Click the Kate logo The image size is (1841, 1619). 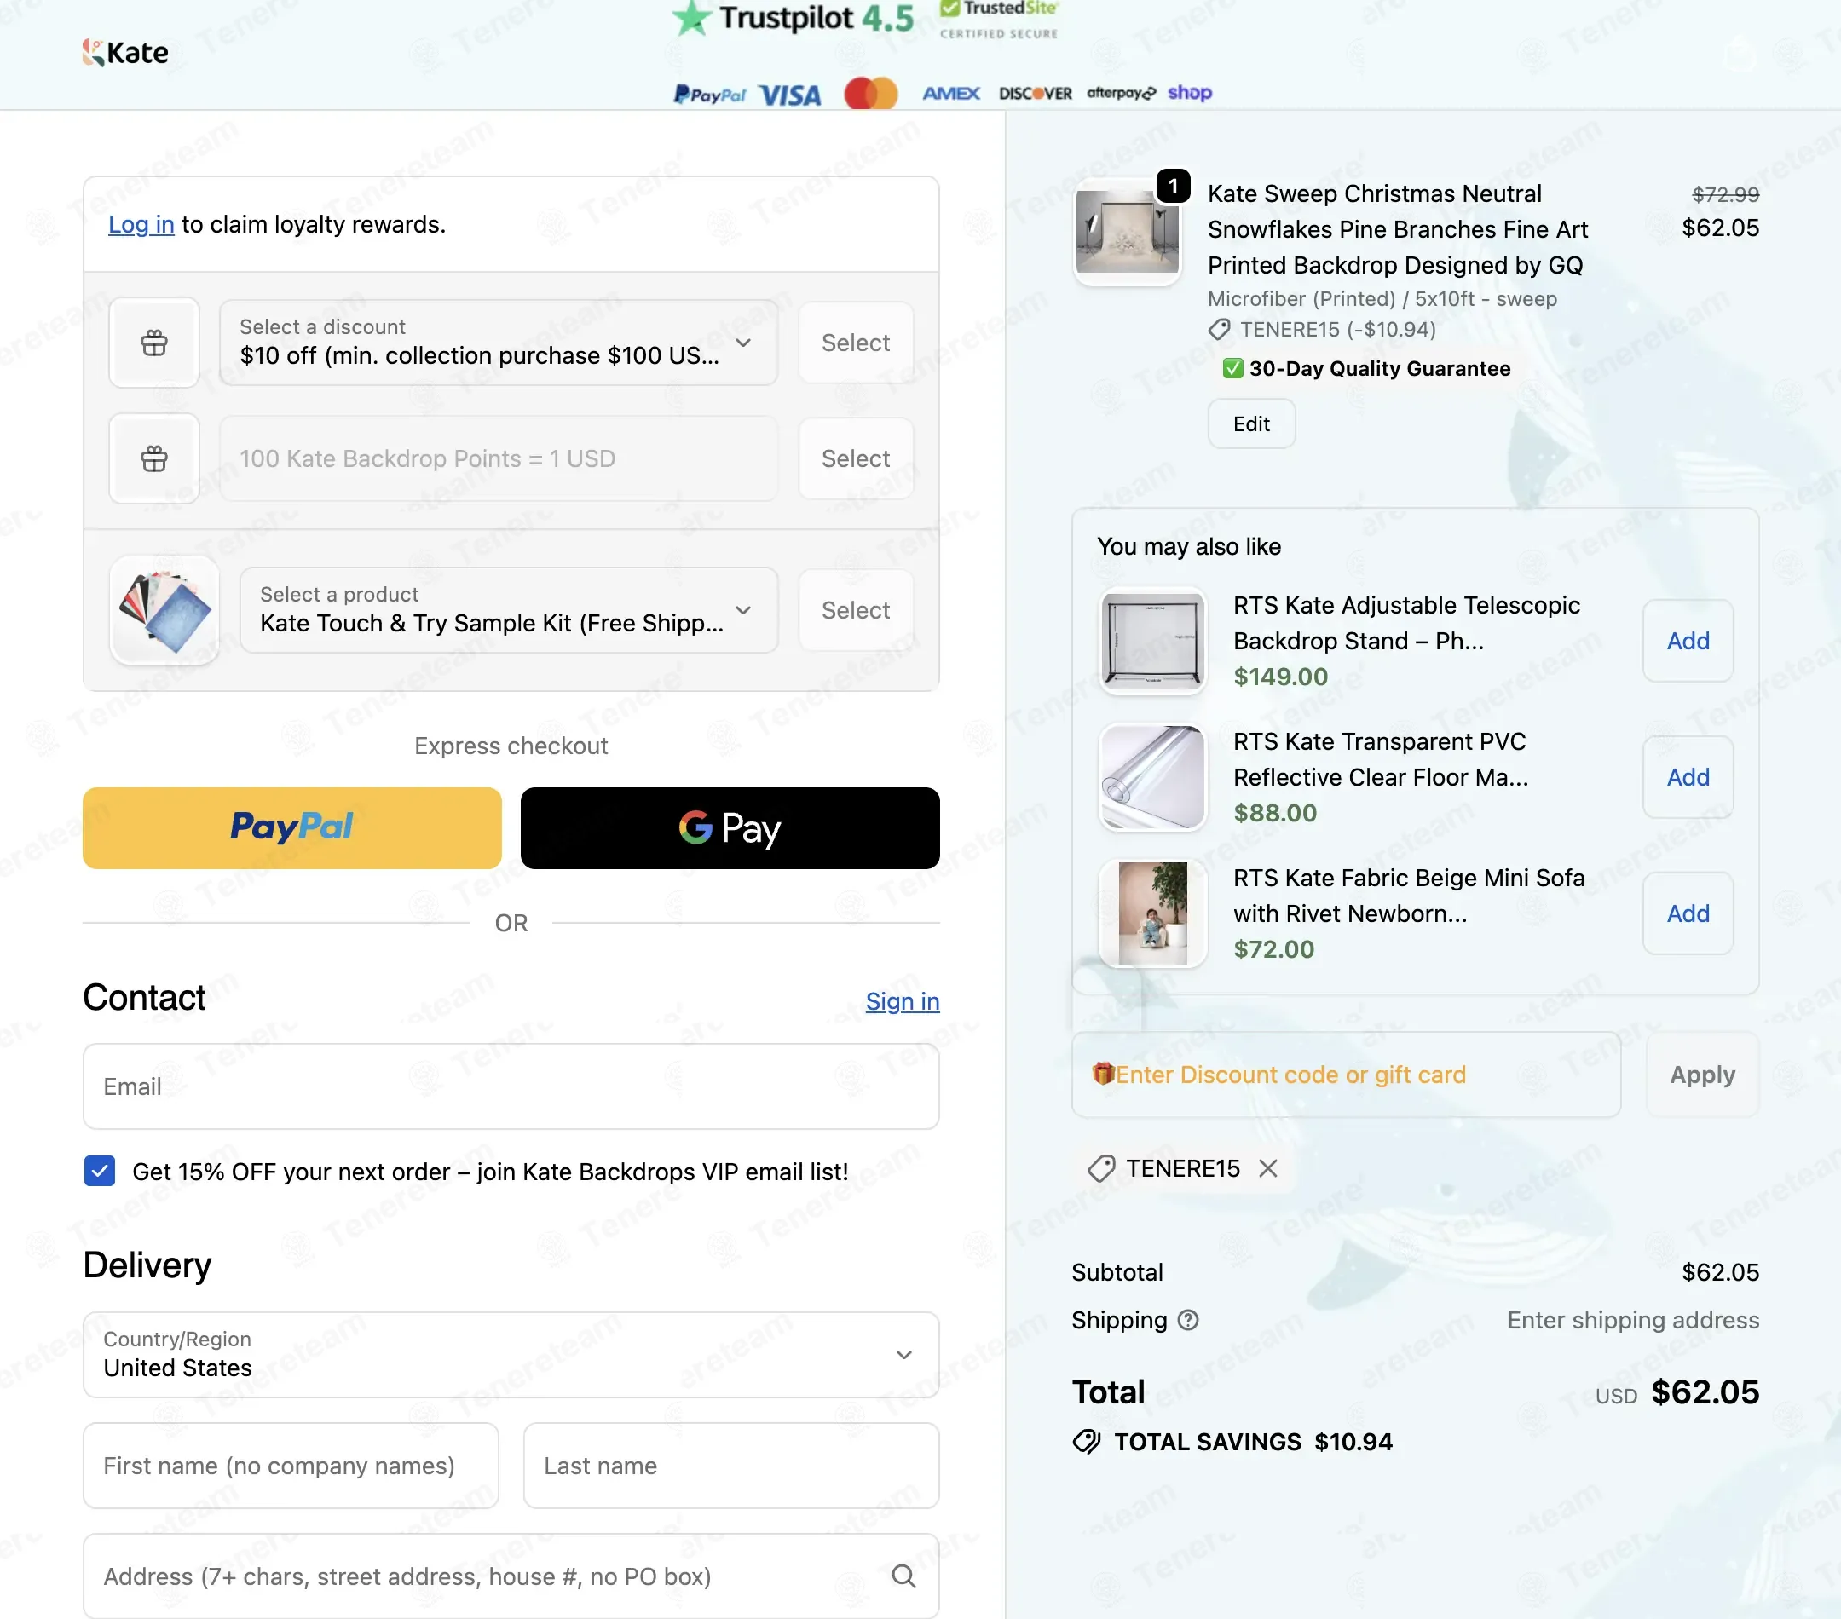pos(125,52)
